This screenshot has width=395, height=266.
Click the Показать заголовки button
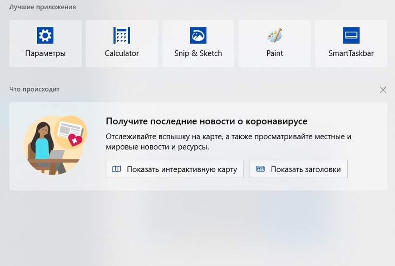point(298,169)
